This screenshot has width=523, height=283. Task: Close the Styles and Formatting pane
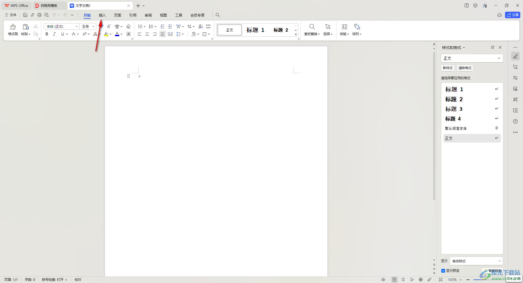point(500,47)
